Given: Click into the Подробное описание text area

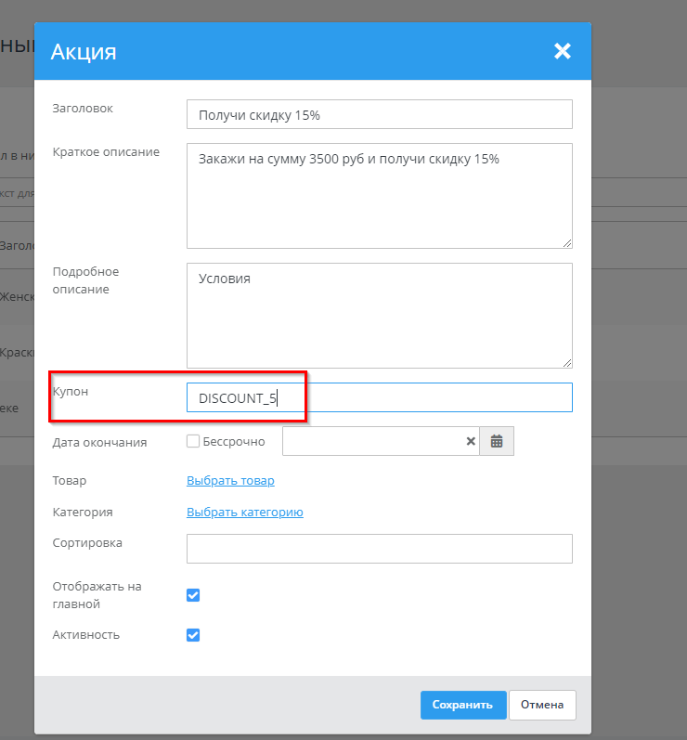Looking at the screenshot, I should click(x=380, y=316).
